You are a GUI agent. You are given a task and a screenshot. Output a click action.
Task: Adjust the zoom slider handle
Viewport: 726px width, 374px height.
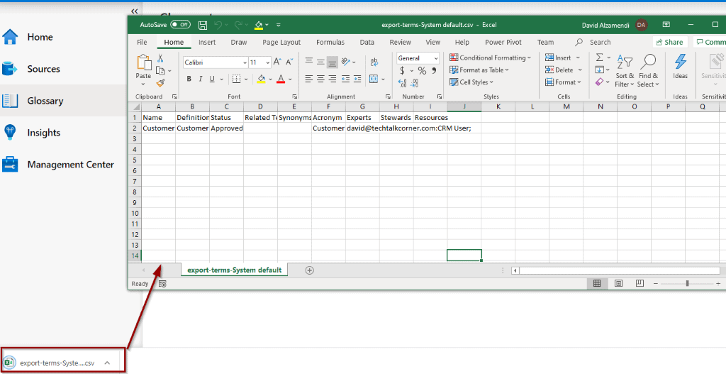687,284
